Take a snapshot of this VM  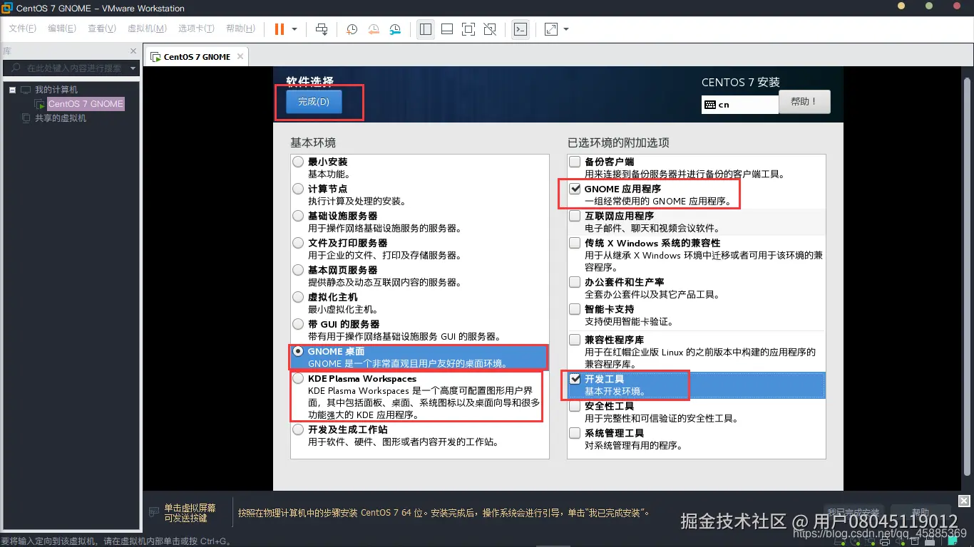tap(352, 29)
